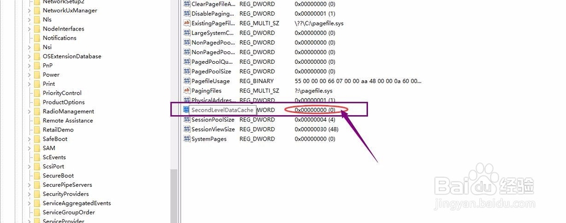
Task: Expand the SecurePipeServers key
Action: pos(29,185)
